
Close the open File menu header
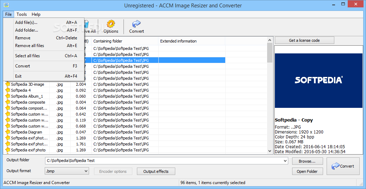8,14
